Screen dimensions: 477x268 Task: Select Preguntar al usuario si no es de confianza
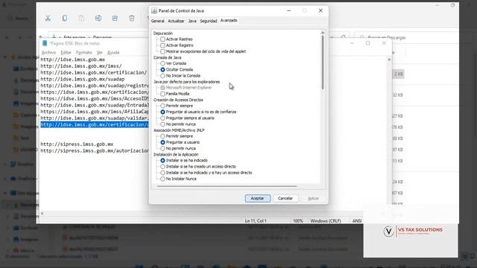coord(162,112)
